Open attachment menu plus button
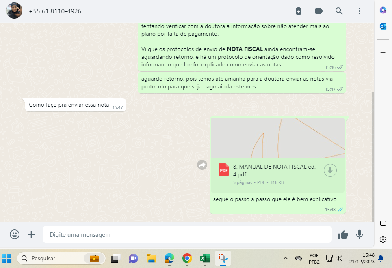 coord(31,234)
